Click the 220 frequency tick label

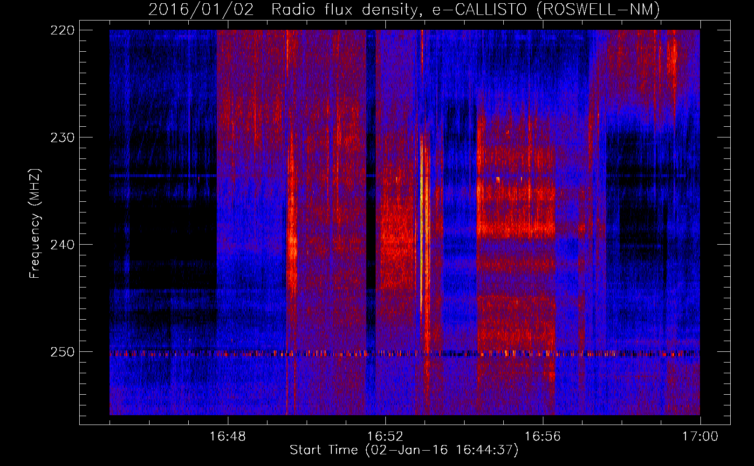coord(62,30)
